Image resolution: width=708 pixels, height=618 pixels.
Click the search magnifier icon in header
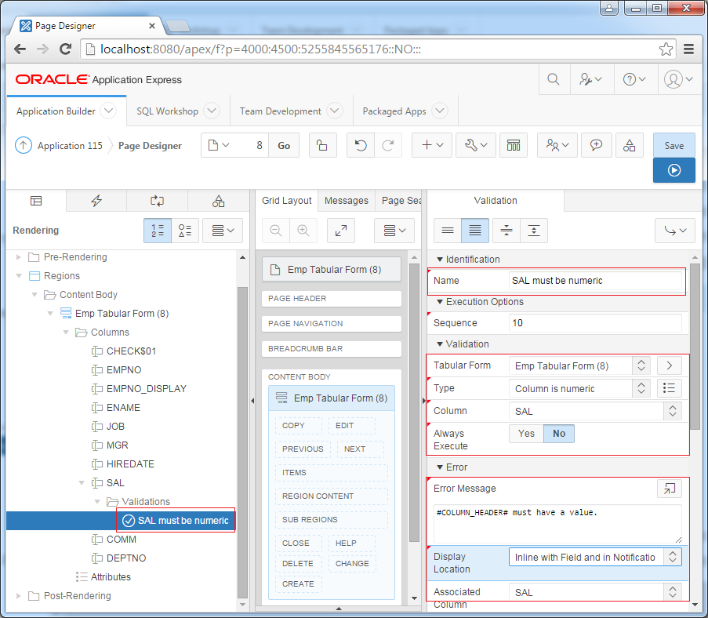point(553,79)
